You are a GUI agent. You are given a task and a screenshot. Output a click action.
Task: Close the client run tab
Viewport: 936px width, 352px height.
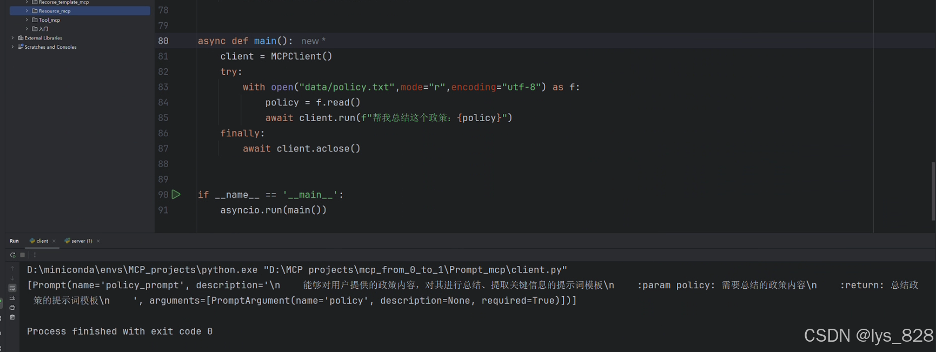coord(54,241)
